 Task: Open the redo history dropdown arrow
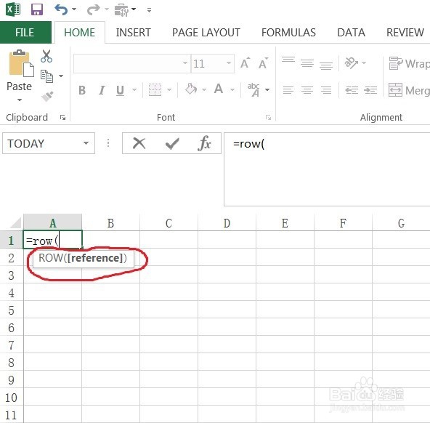click(x=107, y=9)
